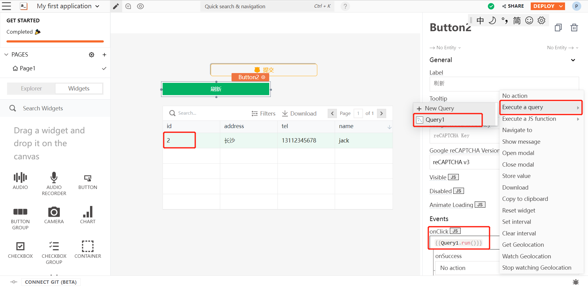Toggle JS mode for Animate Loading

tap(480, 205)
